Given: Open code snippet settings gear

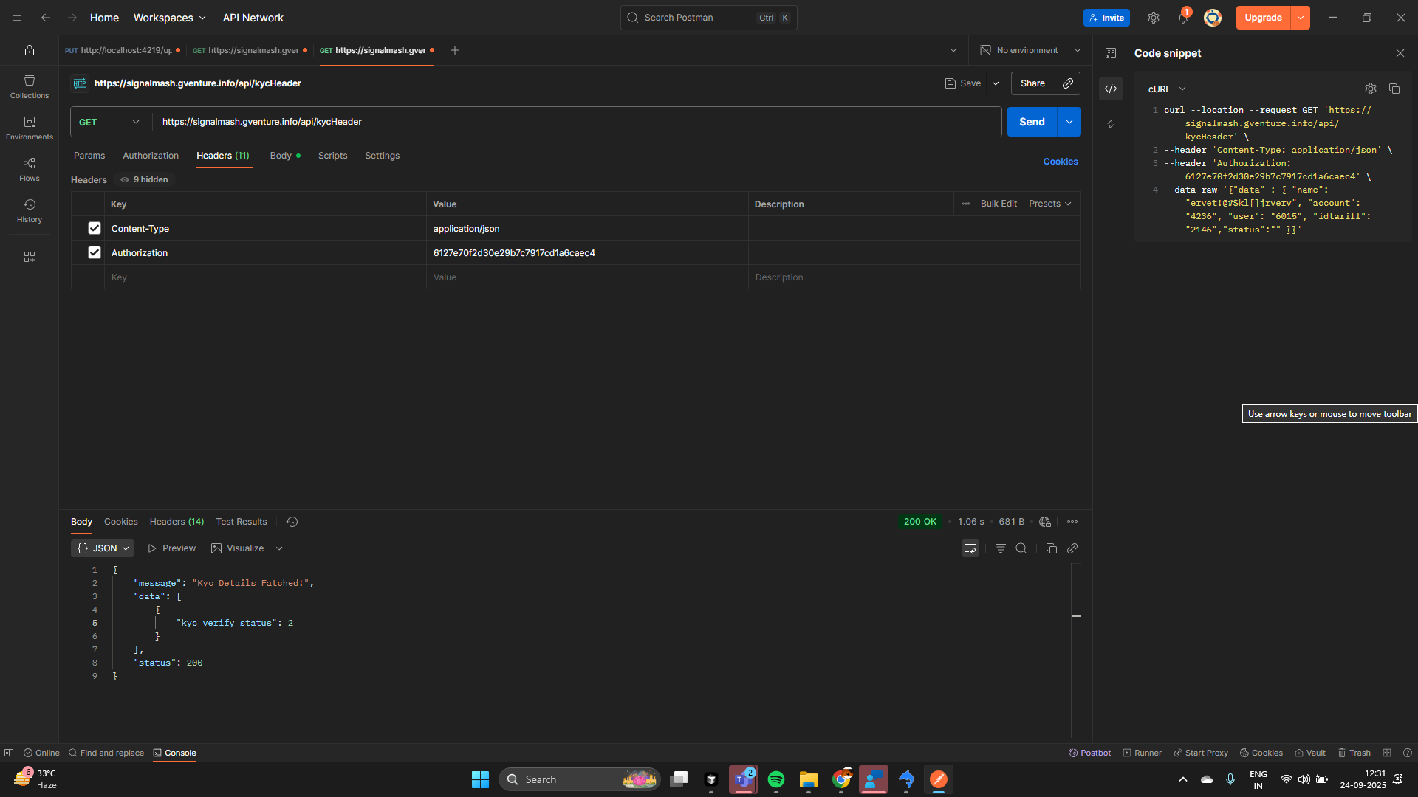Looking at the screenshot, I should [1371, 89].
